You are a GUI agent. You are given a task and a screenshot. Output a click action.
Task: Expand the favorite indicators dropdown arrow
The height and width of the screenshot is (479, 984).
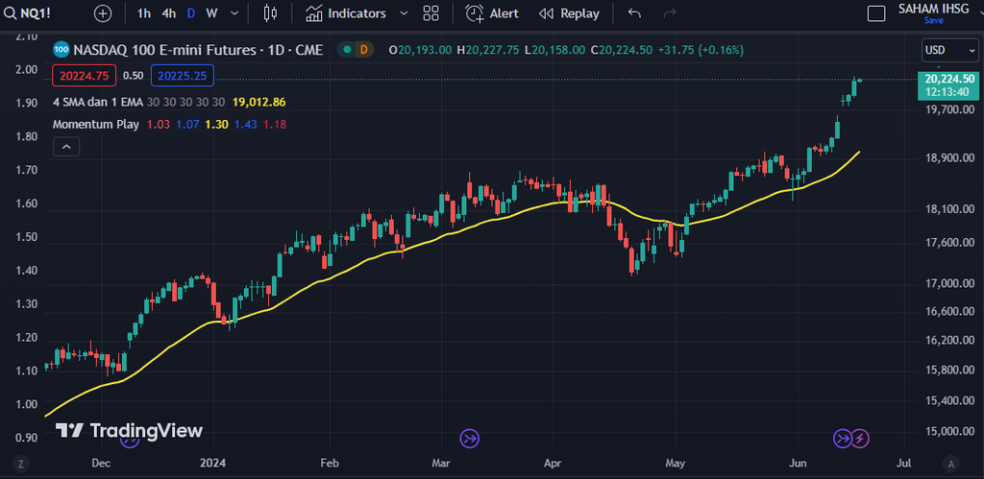click(404, 13)
